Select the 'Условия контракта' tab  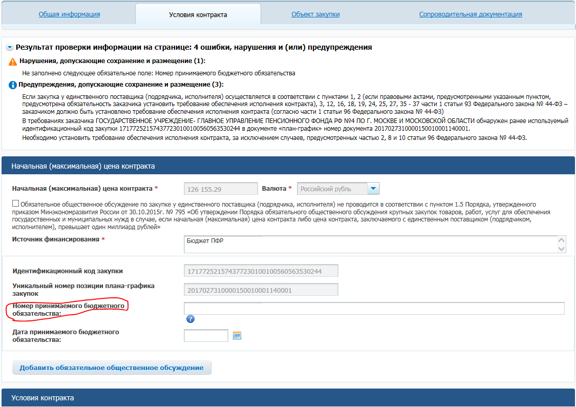coord(198,15)
